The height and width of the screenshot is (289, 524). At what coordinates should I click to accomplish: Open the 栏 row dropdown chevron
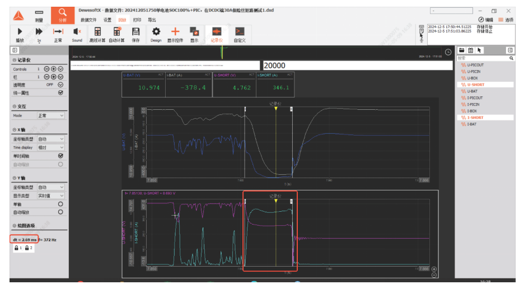[x=60, y=77]
